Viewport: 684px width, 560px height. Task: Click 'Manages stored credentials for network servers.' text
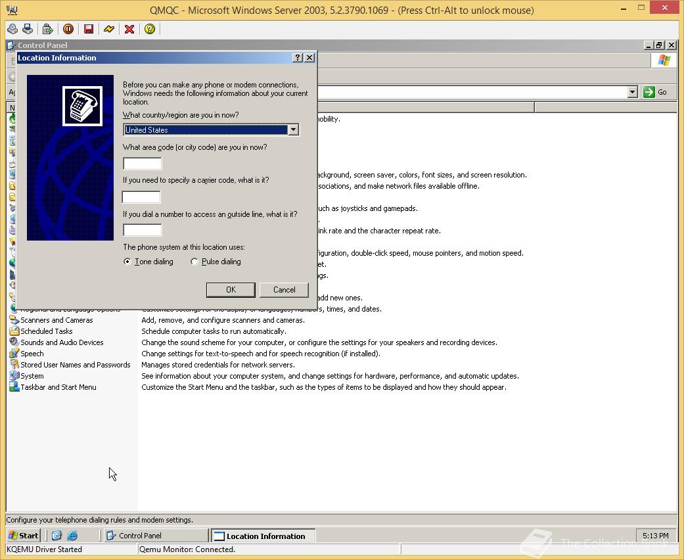(218, 364)
